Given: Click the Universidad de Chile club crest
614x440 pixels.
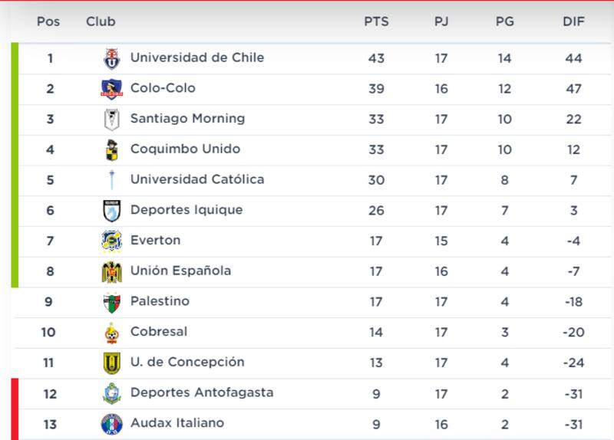Looking at the screenshot, I should click(x=112, y=58).
